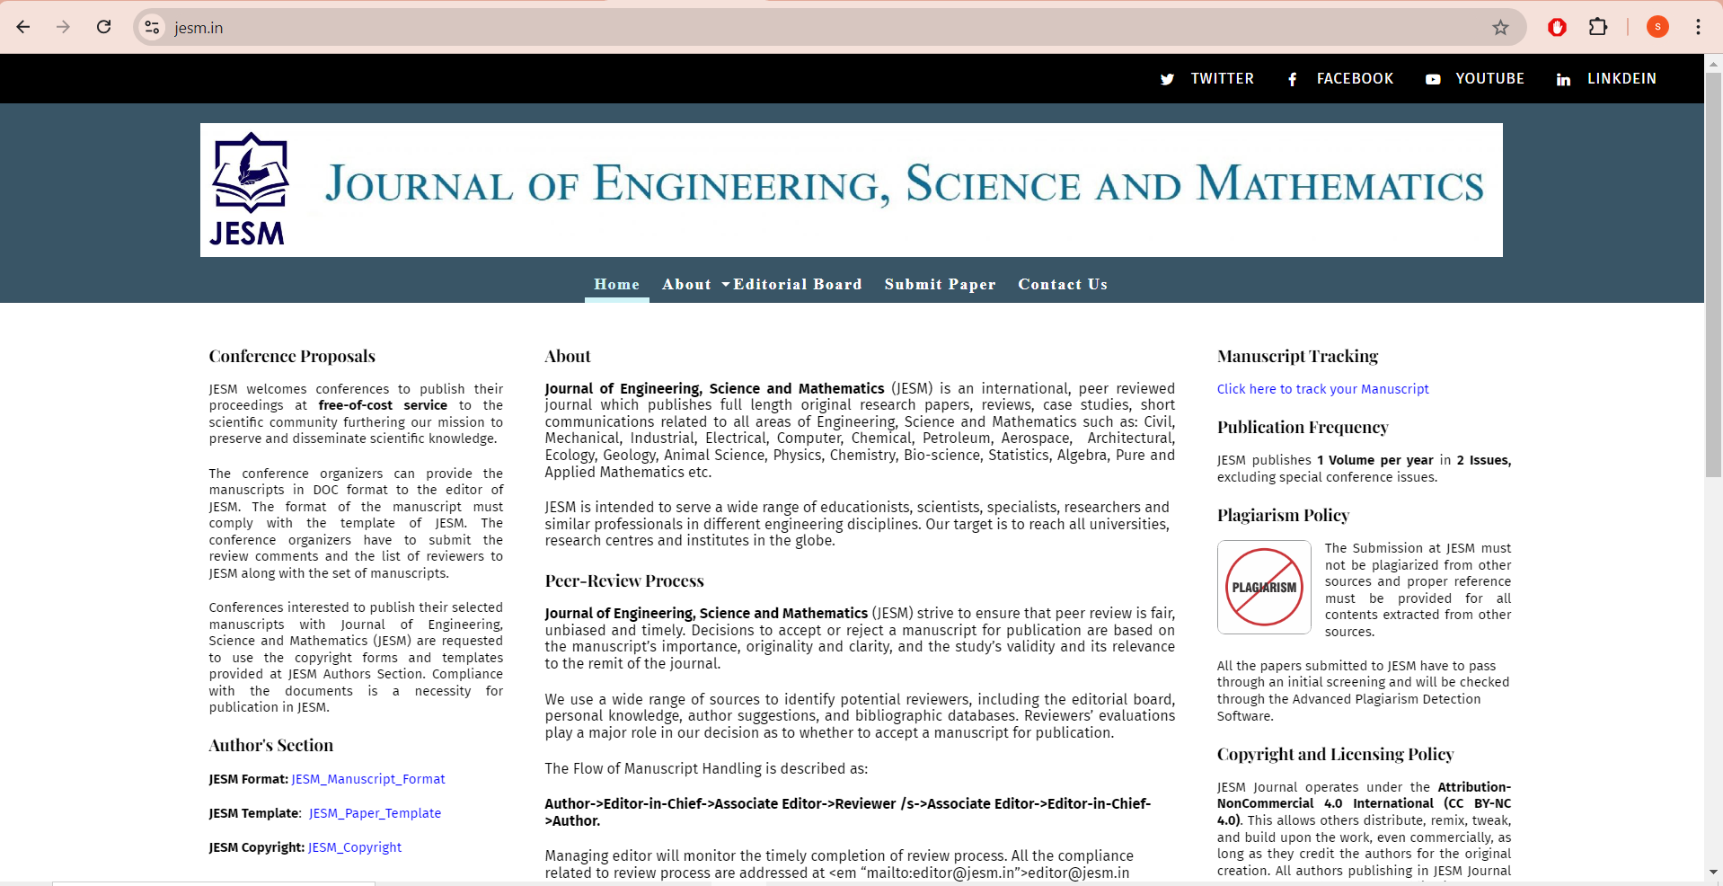Click the browser back arrow

(x=23, y=27)
